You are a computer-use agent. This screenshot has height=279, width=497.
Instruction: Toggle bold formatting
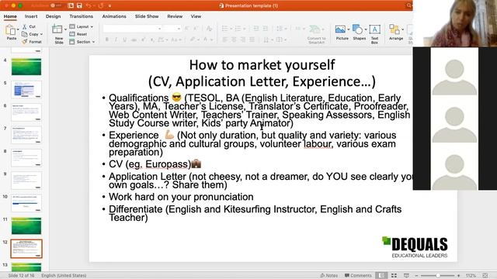(107, 40)
